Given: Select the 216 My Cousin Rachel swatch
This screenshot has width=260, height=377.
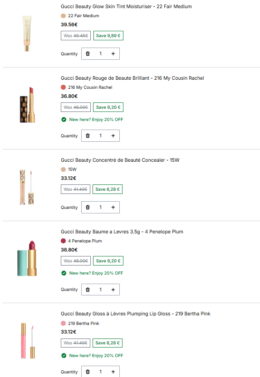Looking at the screenshot, I should pyautogui.click(x=64, y=87).
